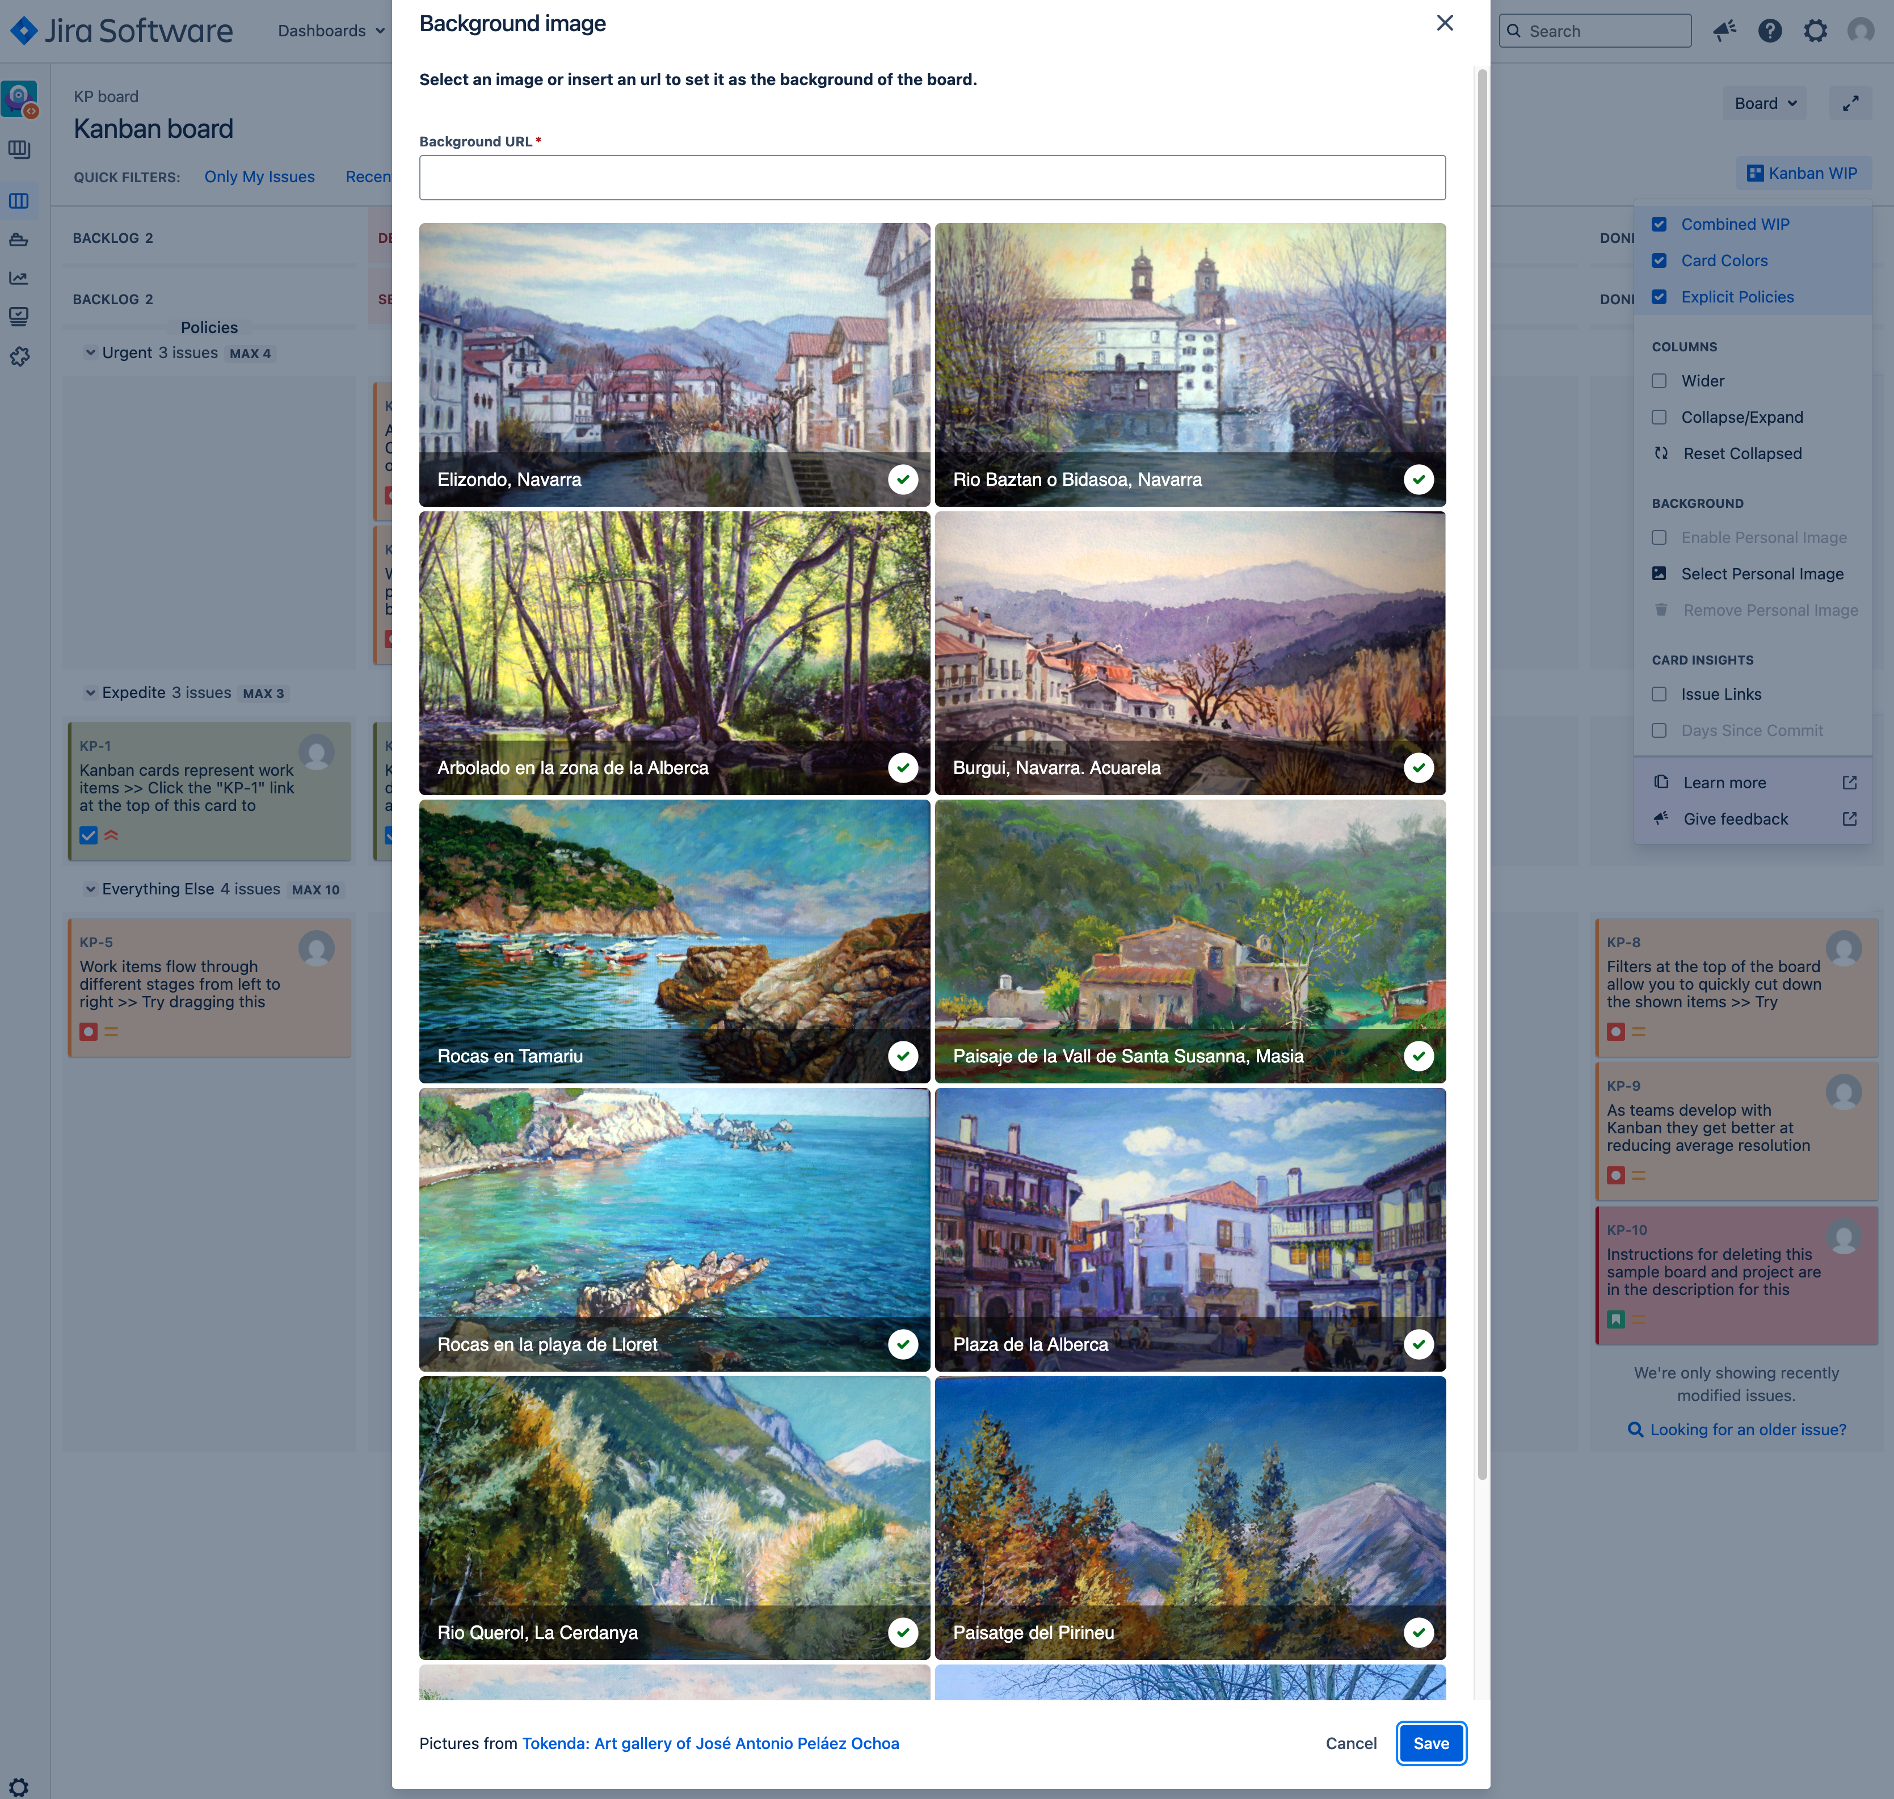
Task: Uncheck the Combined WIP option
Action: point(1659,224)
